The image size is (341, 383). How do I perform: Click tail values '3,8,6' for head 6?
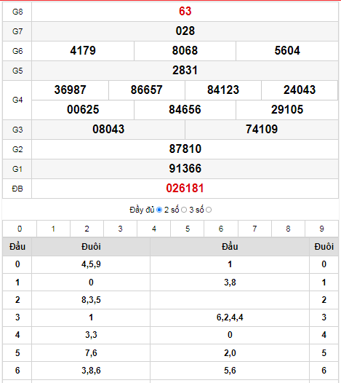(x=91, y=371)
